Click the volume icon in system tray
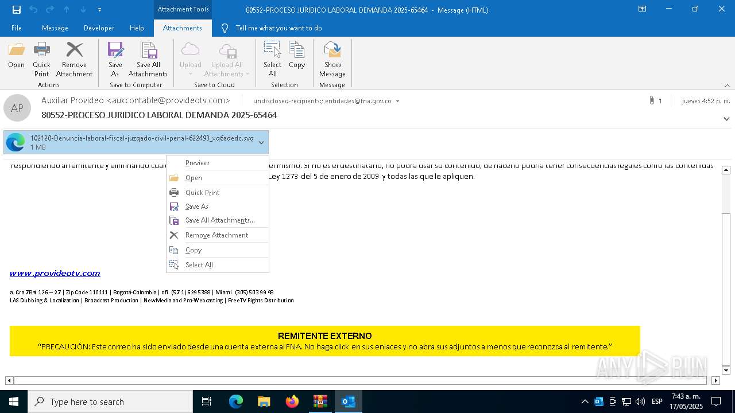 [640, 402]
